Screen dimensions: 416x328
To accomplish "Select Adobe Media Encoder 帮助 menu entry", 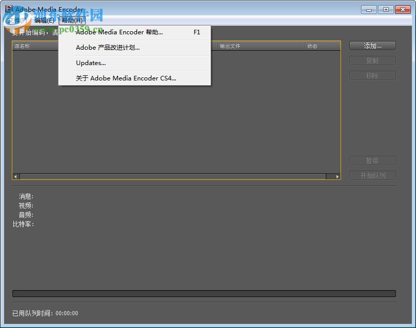I will click(119, 32).
